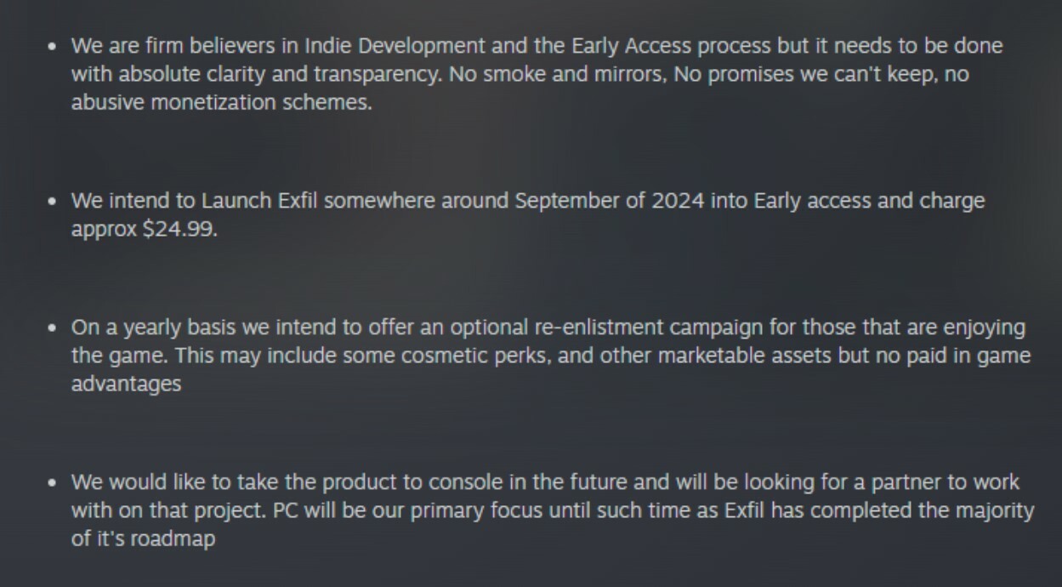Screen dimensions: 1062x587
Task: Click the bullet beside the 'firm believers' paragraph
Action: pos(54,47)
